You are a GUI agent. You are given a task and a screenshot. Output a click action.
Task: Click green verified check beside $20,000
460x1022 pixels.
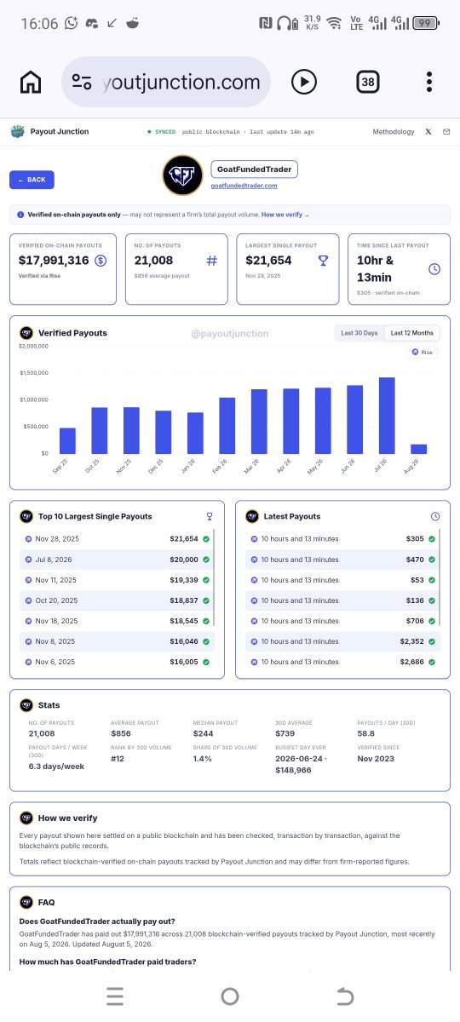[206, 560]
